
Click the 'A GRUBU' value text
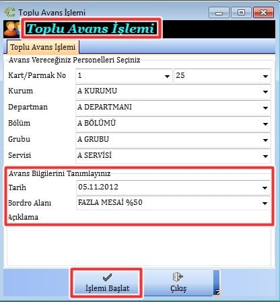coord(93,139)
